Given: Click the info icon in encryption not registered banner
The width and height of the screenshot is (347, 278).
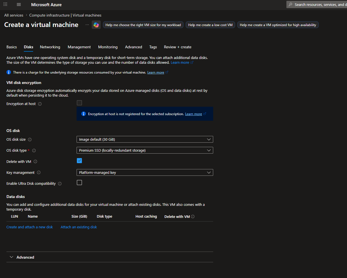Looking at the screenshot, I should click(83, 114).
